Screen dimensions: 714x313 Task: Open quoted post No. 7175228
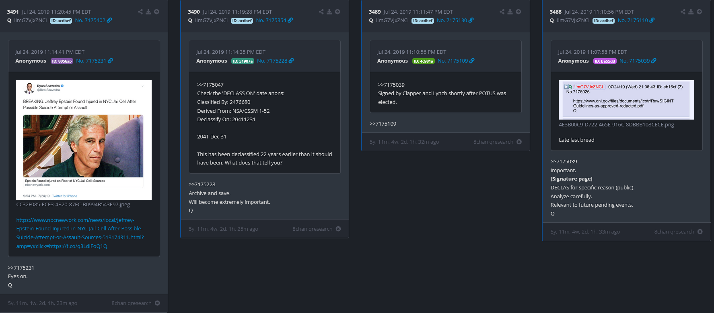tap(272, 61)
